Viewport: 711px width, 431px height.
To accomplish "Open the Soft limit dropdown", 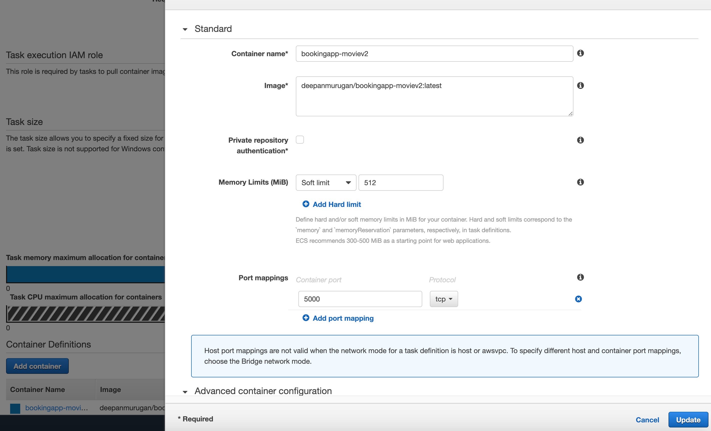I will [326, 183].
